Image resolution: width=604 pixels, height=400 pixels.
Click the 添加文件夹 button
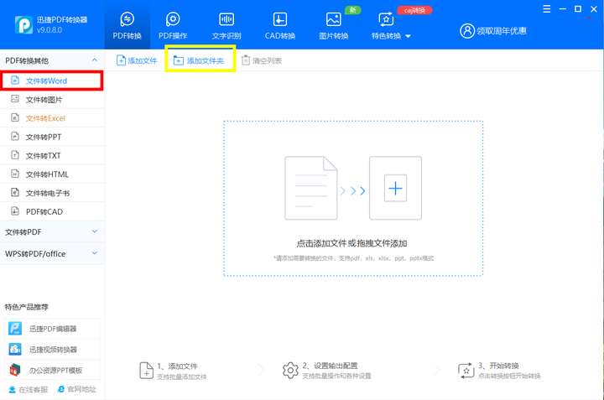point(199,60)
